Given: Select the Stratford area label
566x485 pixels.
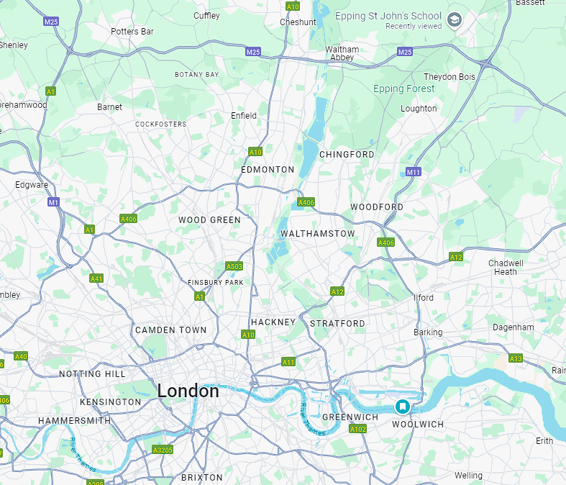Looking at the screenshot, I should pyautogui.click(x=337, y=324).
